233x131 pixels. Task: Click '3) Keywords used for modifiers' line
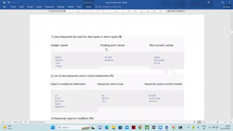pos(72,119)
